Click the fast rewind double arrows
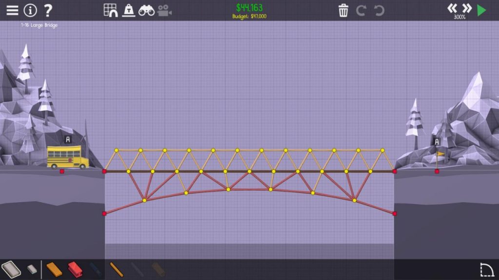Screen dimensions: 499x280 coord(451,8)
